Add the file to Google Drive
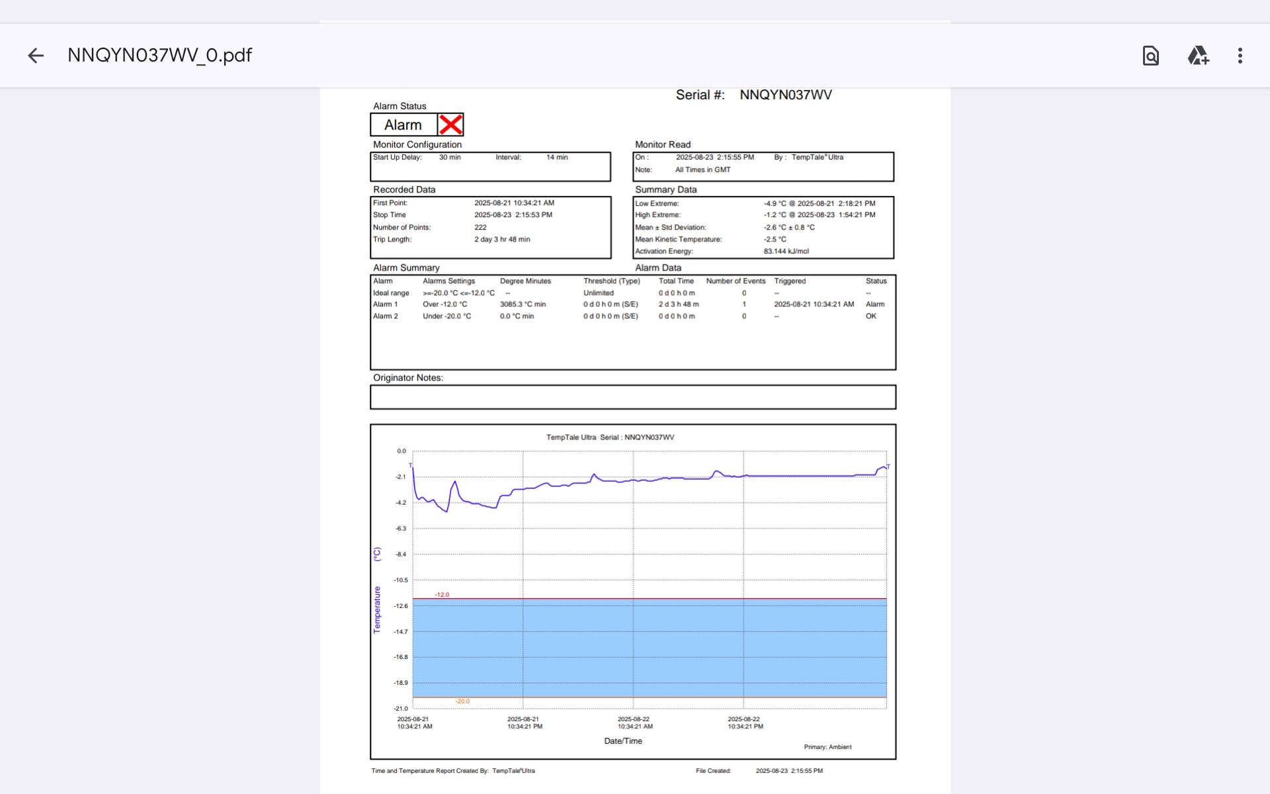This screenshot has width=1270, height=794. click(1198, 56)
